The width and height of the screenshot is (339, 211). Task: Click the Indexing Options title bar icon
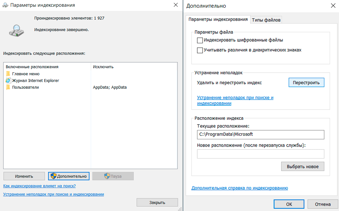coord(5,5)
